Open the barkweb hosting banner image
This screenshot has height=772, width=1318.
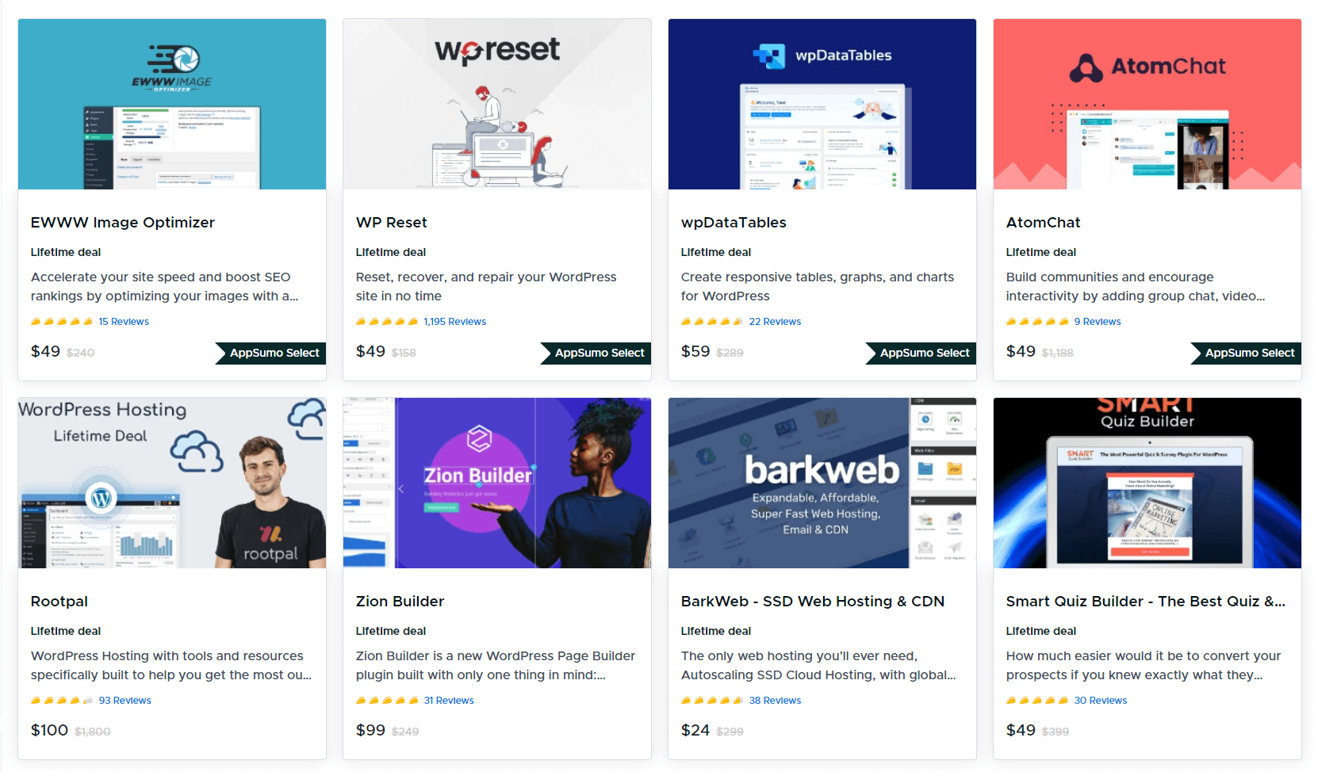(x=822, y=483)
